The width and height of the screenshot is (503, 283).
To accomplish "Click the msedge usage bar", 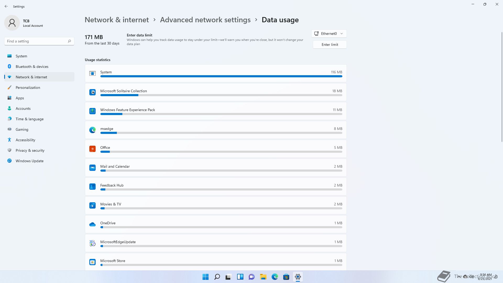I will pyautogui.click(x=221, y=133).
